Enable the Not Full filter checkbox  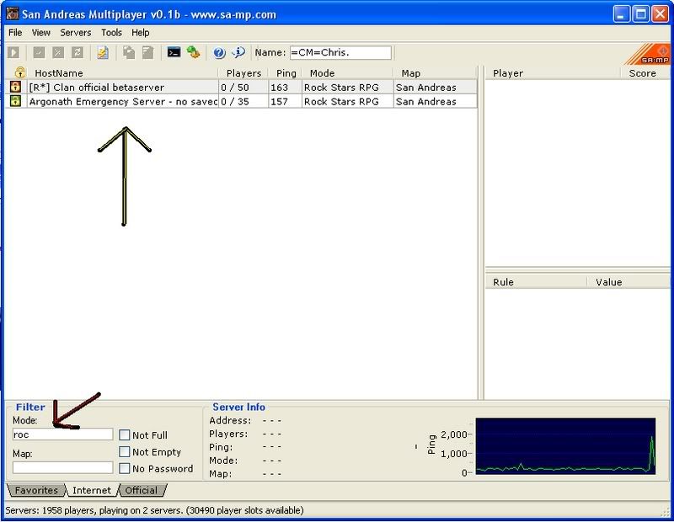[124, 434]
